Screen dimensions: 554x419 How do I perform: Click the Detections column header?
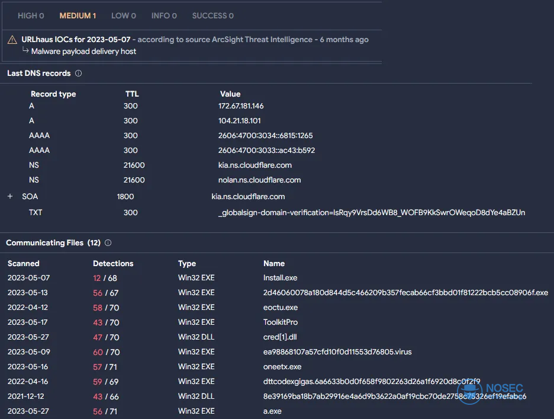click(x=113, y=263)
